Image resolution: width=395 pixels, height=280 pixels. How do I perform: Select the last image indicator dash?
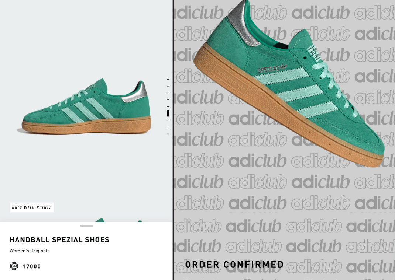[x=168, y=134]
